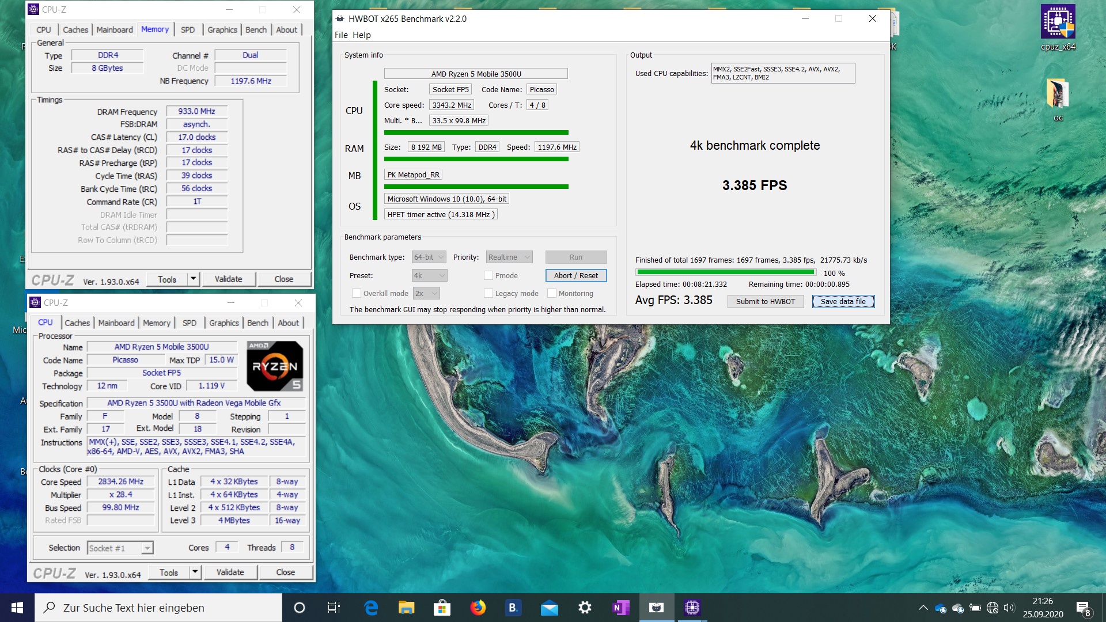Open the oc archive on desktop

pos(1058,99)
